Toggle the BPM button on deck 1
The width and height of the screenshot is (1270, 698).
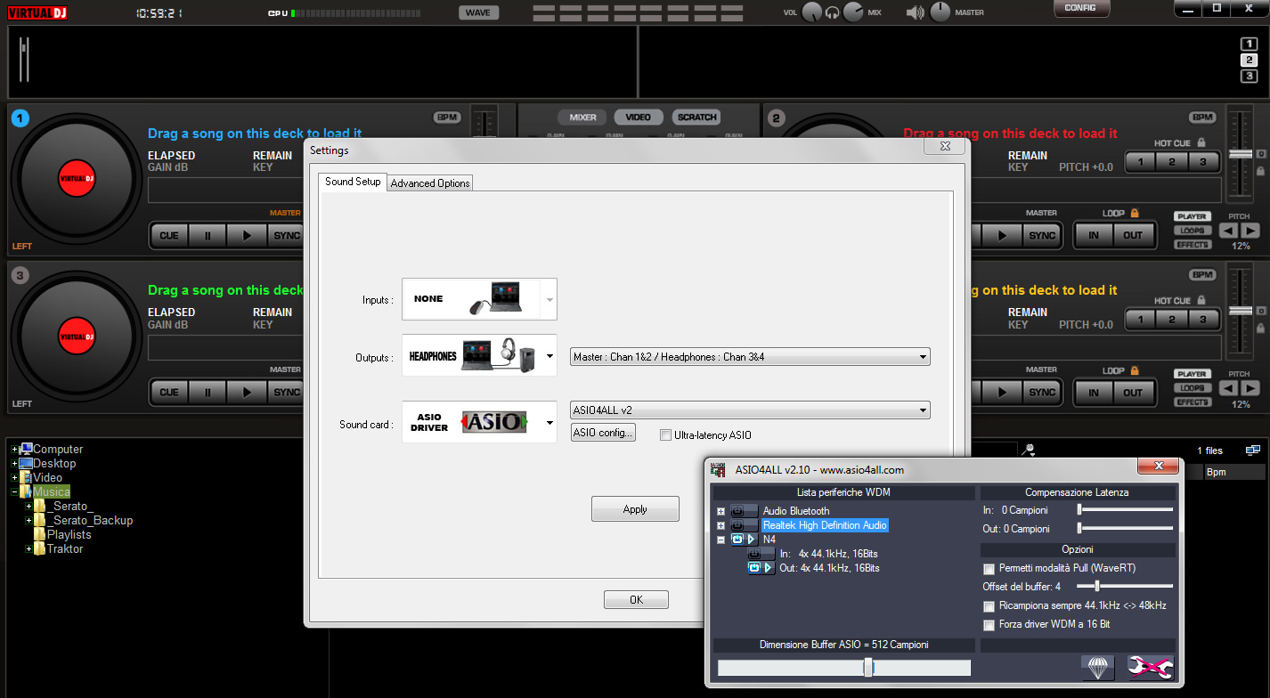pyautogui.click(x=446, y=118)
